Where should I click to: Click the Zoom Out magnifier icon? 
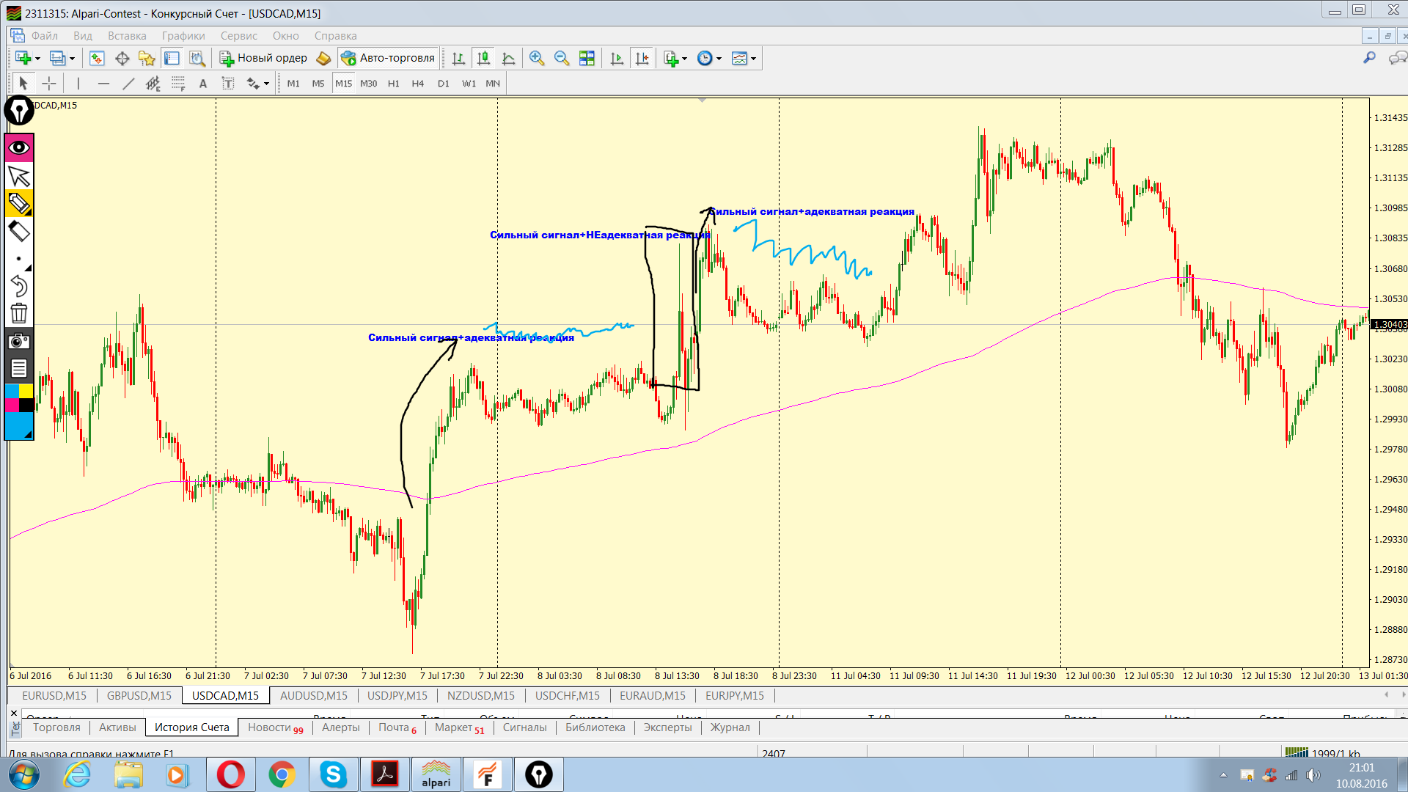coord(562,59)
